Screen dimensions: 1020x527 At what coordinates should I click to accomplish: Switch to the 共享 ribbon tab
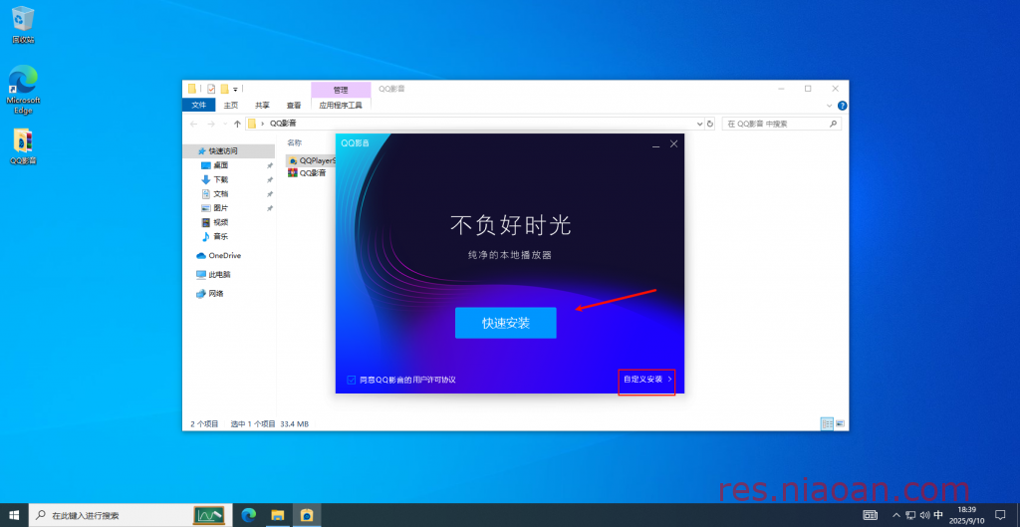262,105
